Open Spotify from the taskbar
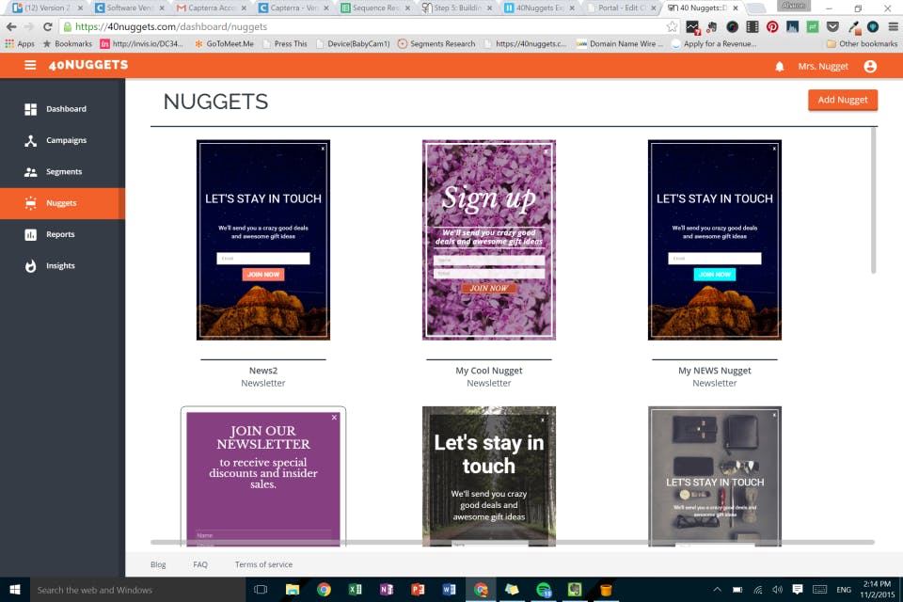The width and height of the screenshot is (903, 602). pos(544,590)
